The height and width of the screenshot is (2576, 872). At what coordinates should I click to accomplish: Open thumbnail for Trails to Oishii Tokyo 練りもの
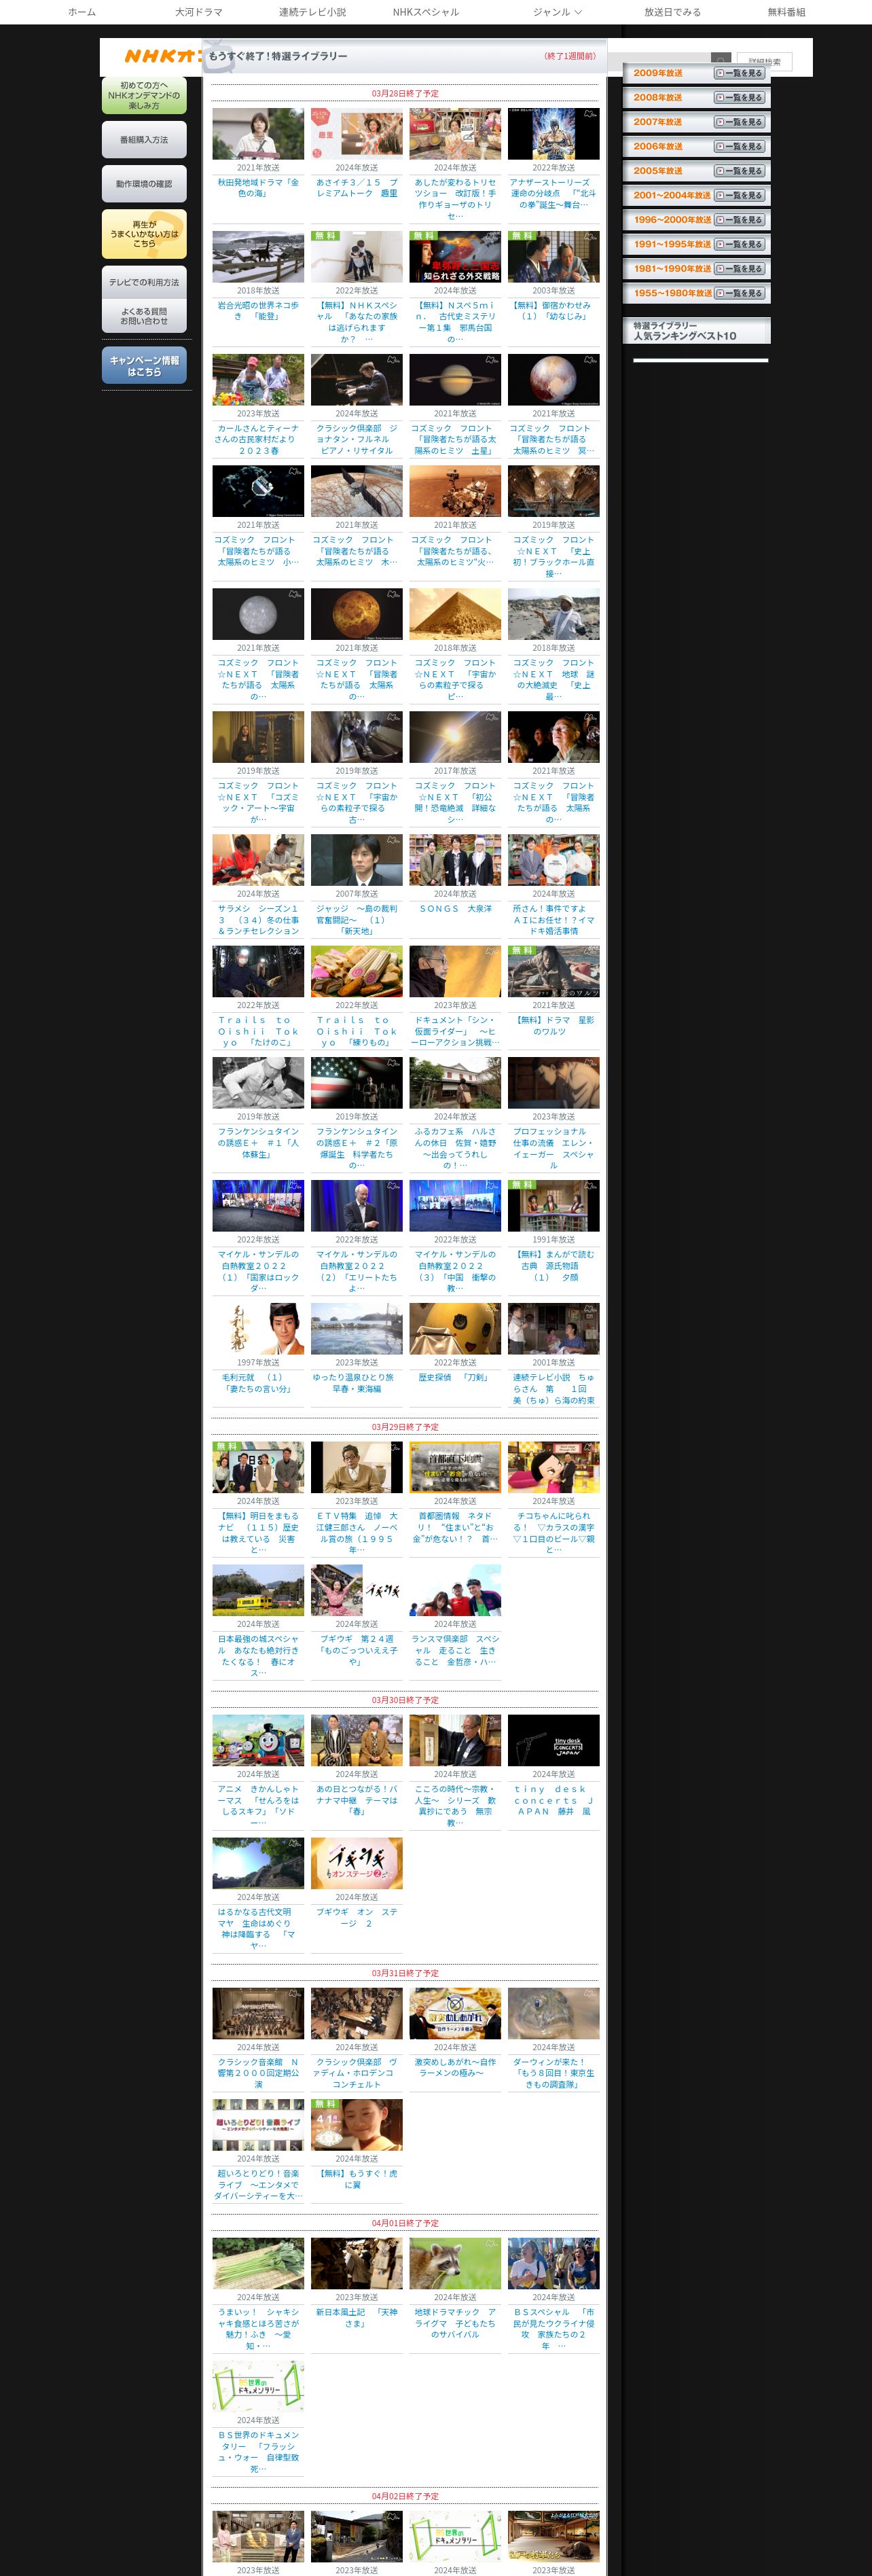[357, 972]
